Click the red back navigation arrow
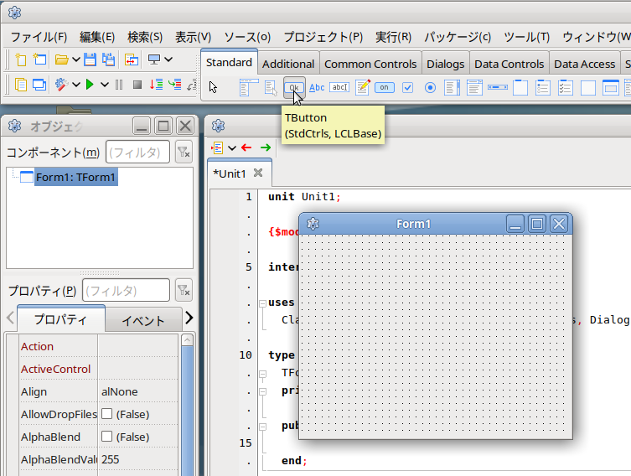This screenshot has height=476, width=631. click(246, 147)
